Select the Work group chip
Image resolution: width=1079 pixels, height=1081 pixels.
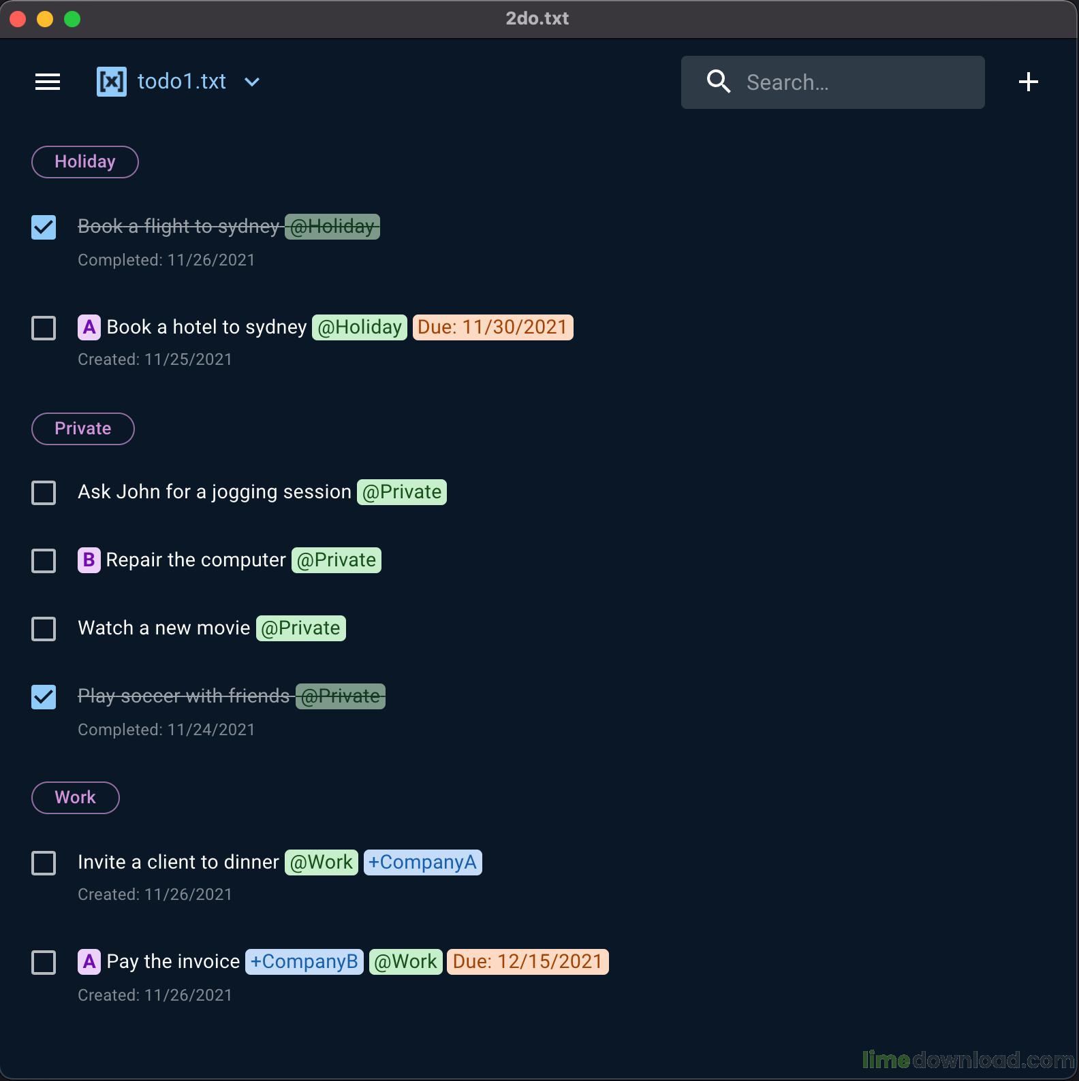[76, 798]
